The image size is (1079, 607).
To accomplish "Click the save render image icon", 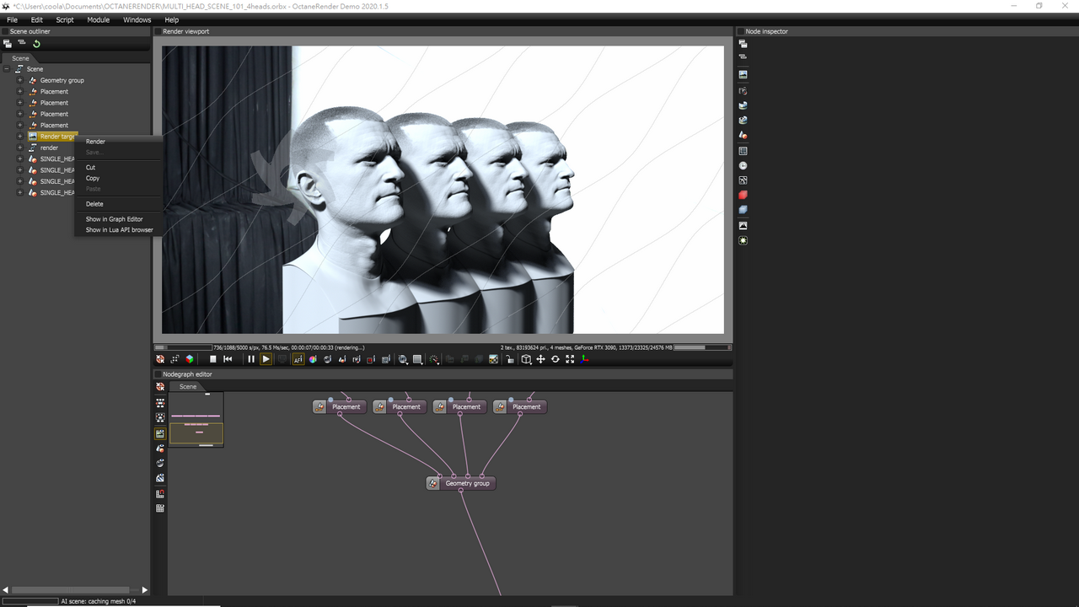I will (x=494, y=359).
